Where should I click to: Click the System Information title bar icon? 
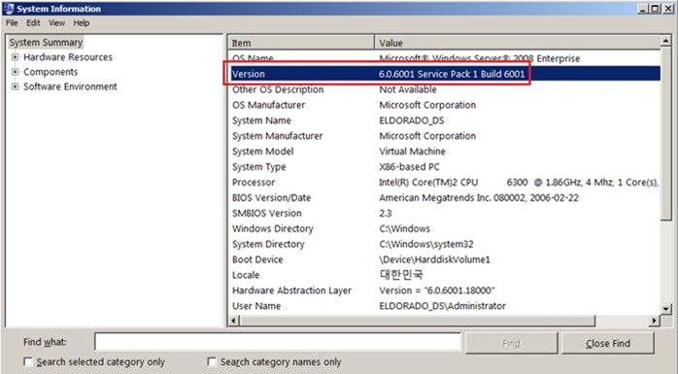click(x=8, y=8)
